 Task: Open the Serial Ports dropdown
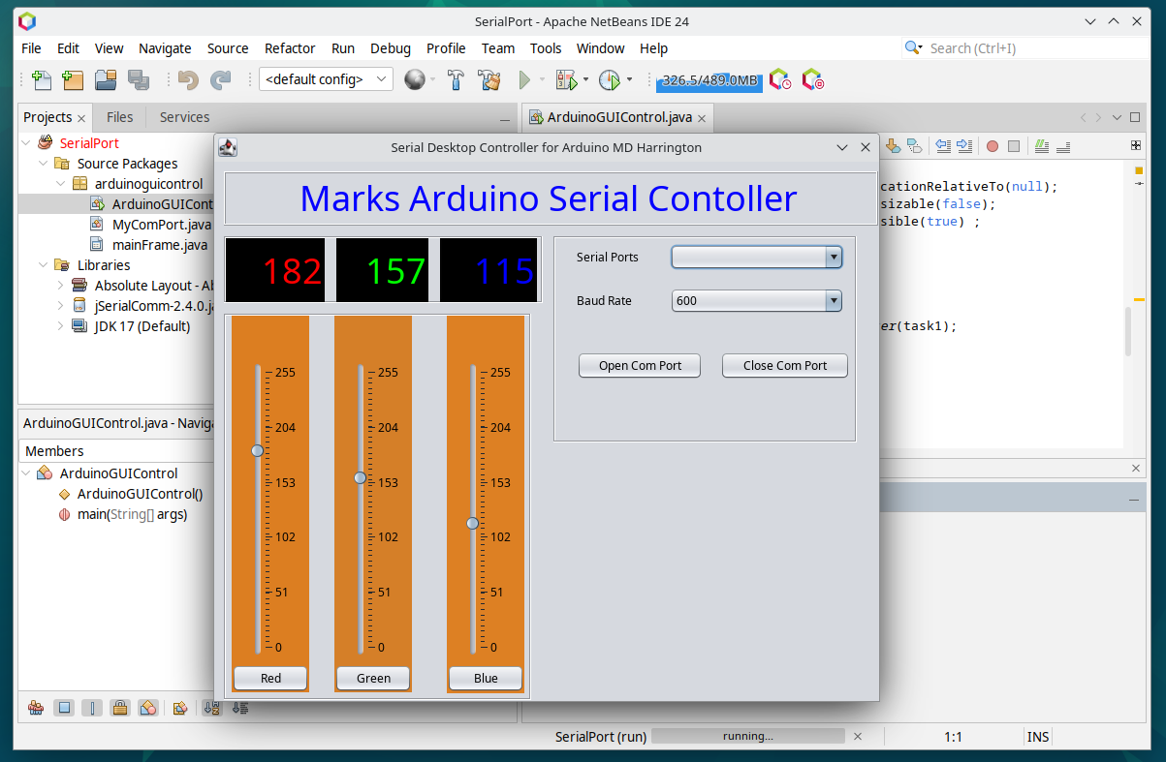(x=833, y=258)
